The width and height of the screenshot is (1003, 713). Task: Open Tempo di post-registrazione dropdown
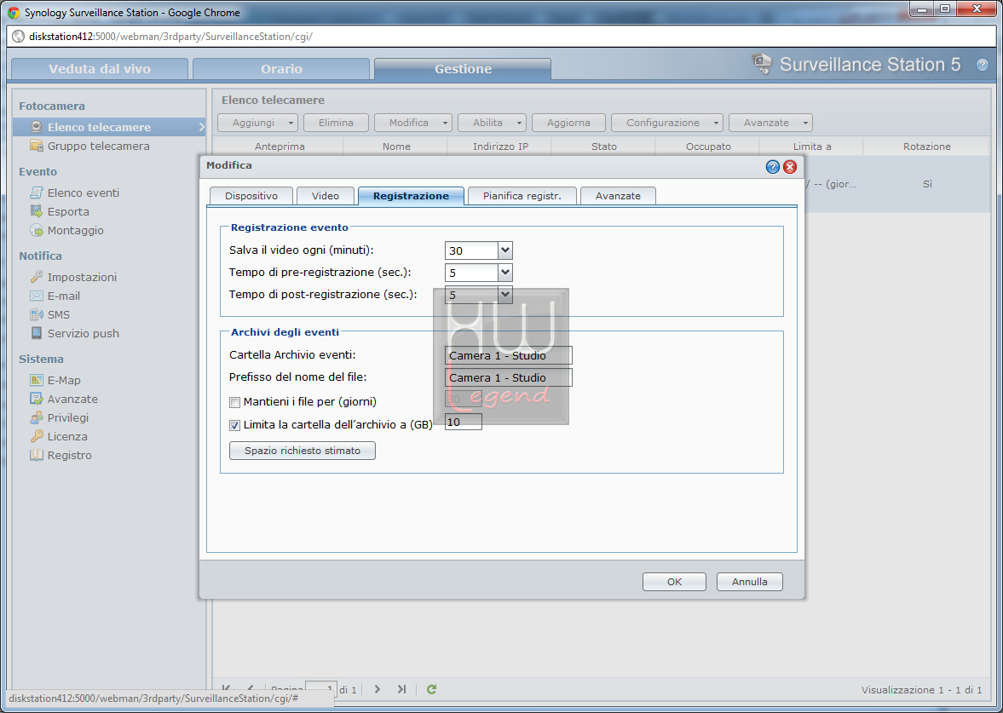pos(504,294)
